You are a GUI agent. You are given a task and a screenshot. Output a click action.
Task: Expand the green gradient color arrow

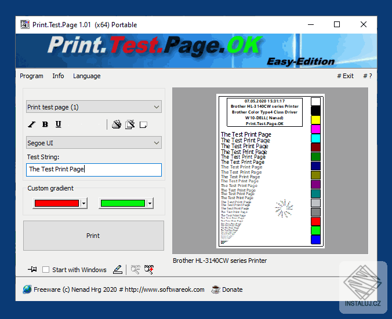click(150, 203)
